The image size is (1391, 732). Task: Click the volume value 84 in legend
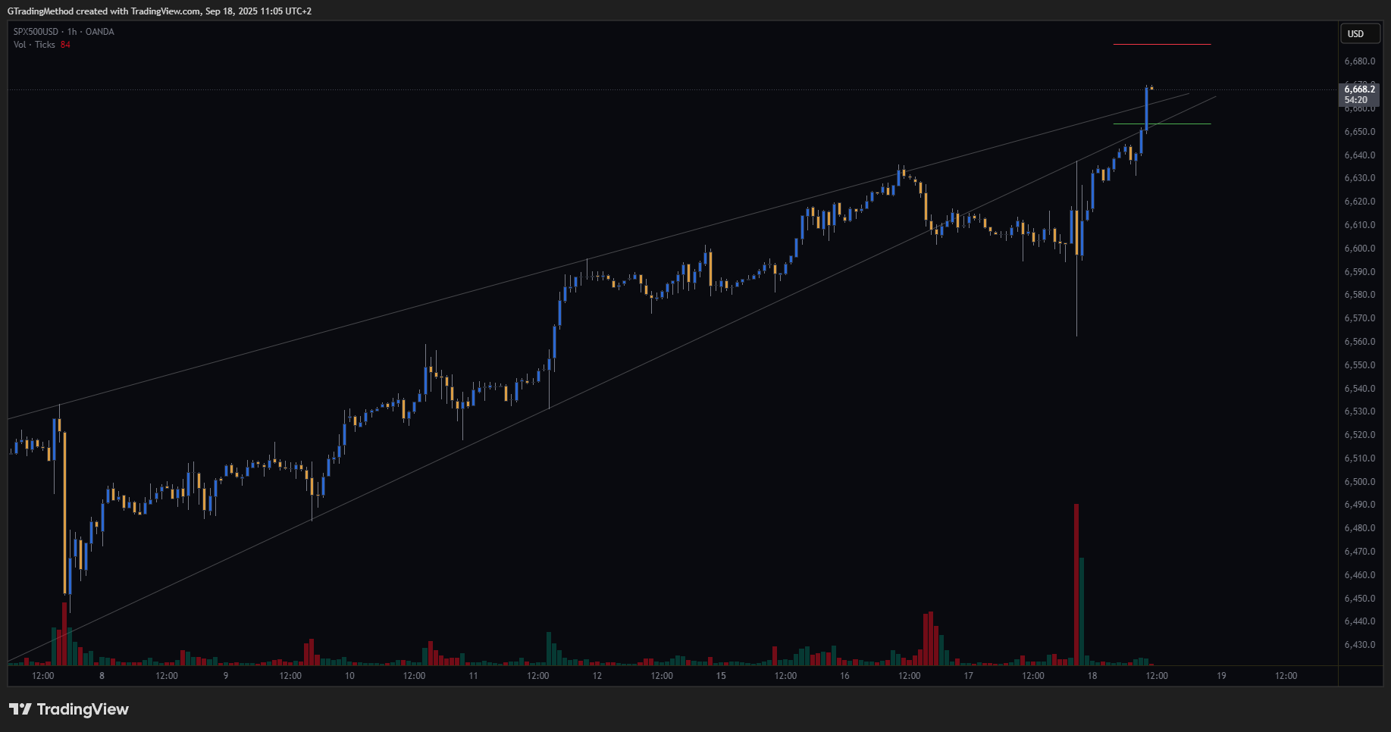[x=65, y=45]
